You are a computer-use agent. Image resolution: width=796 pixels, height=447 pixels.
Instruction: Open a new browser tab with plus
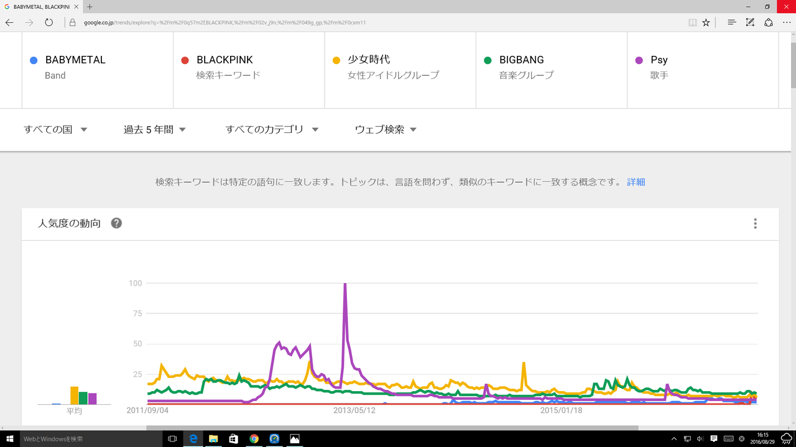[x=90, y=6]
